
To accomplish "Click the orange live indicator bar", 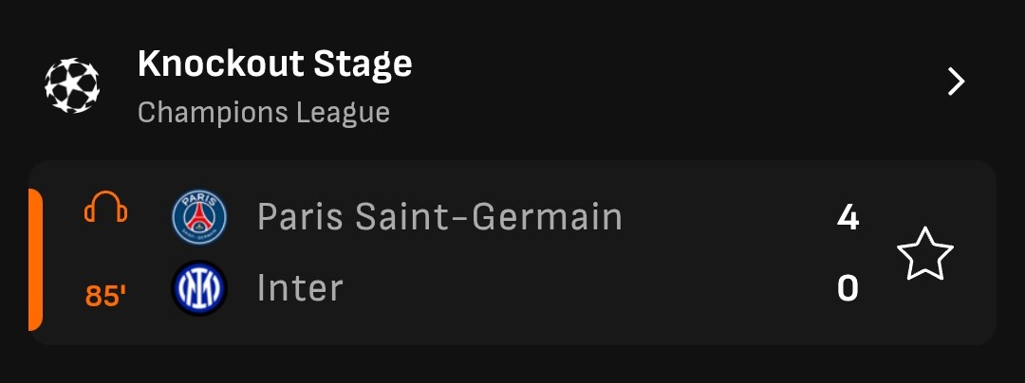I will [35, 259].
